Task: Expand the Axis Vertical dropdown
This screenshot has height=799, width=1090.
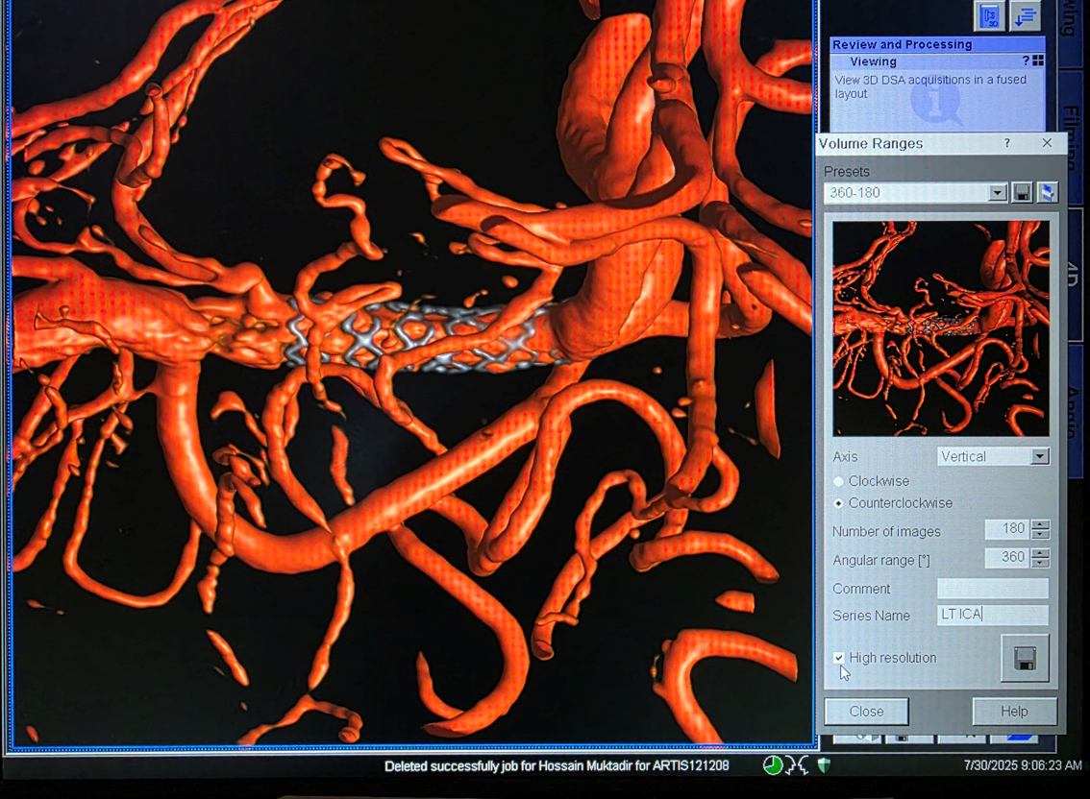Action: coord(1040,457)
